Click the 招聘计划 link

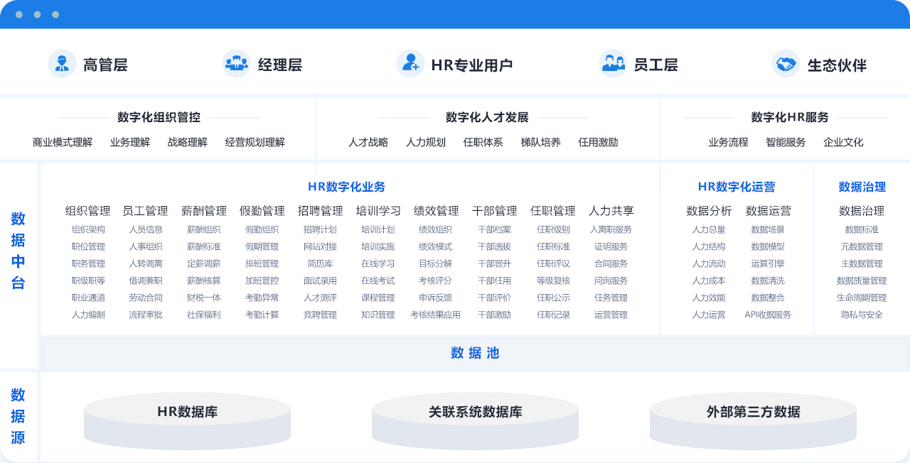coord(320,229)
